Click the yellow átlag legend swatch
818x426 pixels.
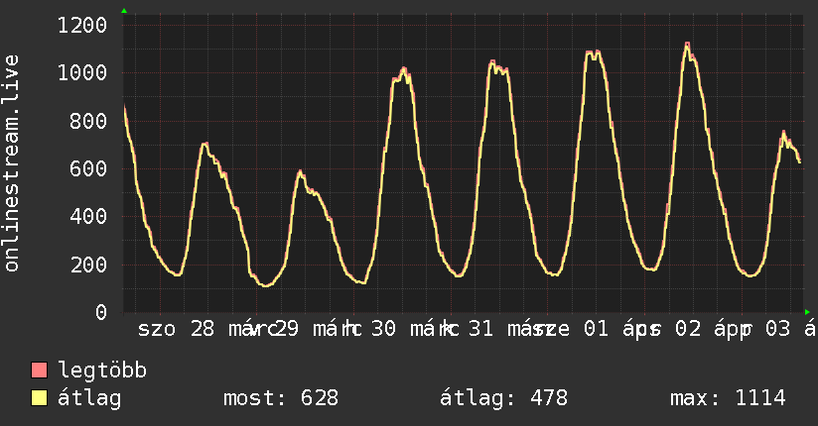click(x=40, y=399)
